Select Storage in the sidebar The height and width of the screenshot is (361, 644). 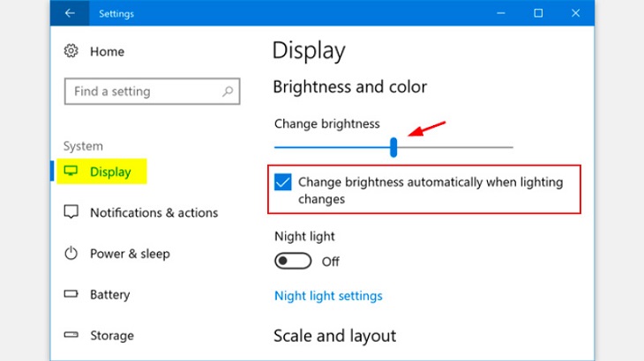[112, 335]
